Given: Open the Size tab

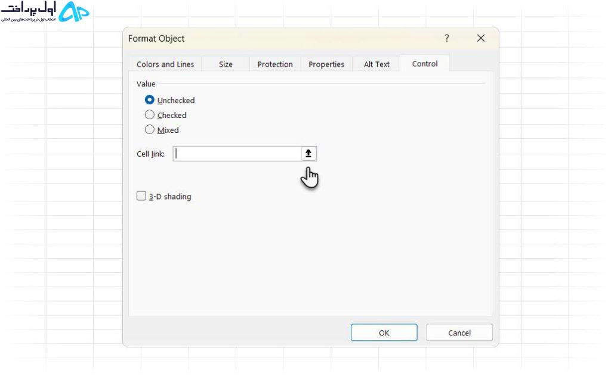Looking at the screenshot, I should tap(226, 64).
